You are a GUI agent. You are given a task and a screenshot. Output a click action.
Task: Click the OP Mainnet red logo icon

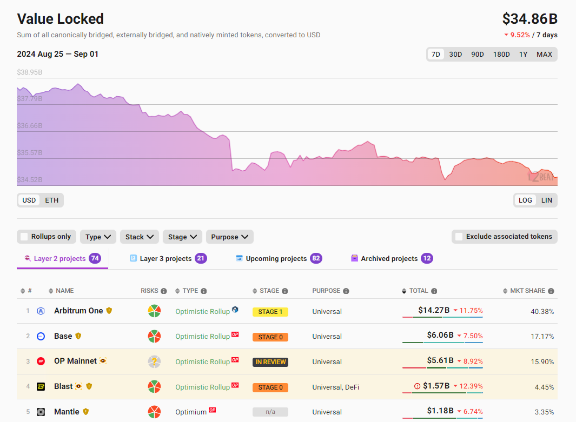click(x=41, y=361)
